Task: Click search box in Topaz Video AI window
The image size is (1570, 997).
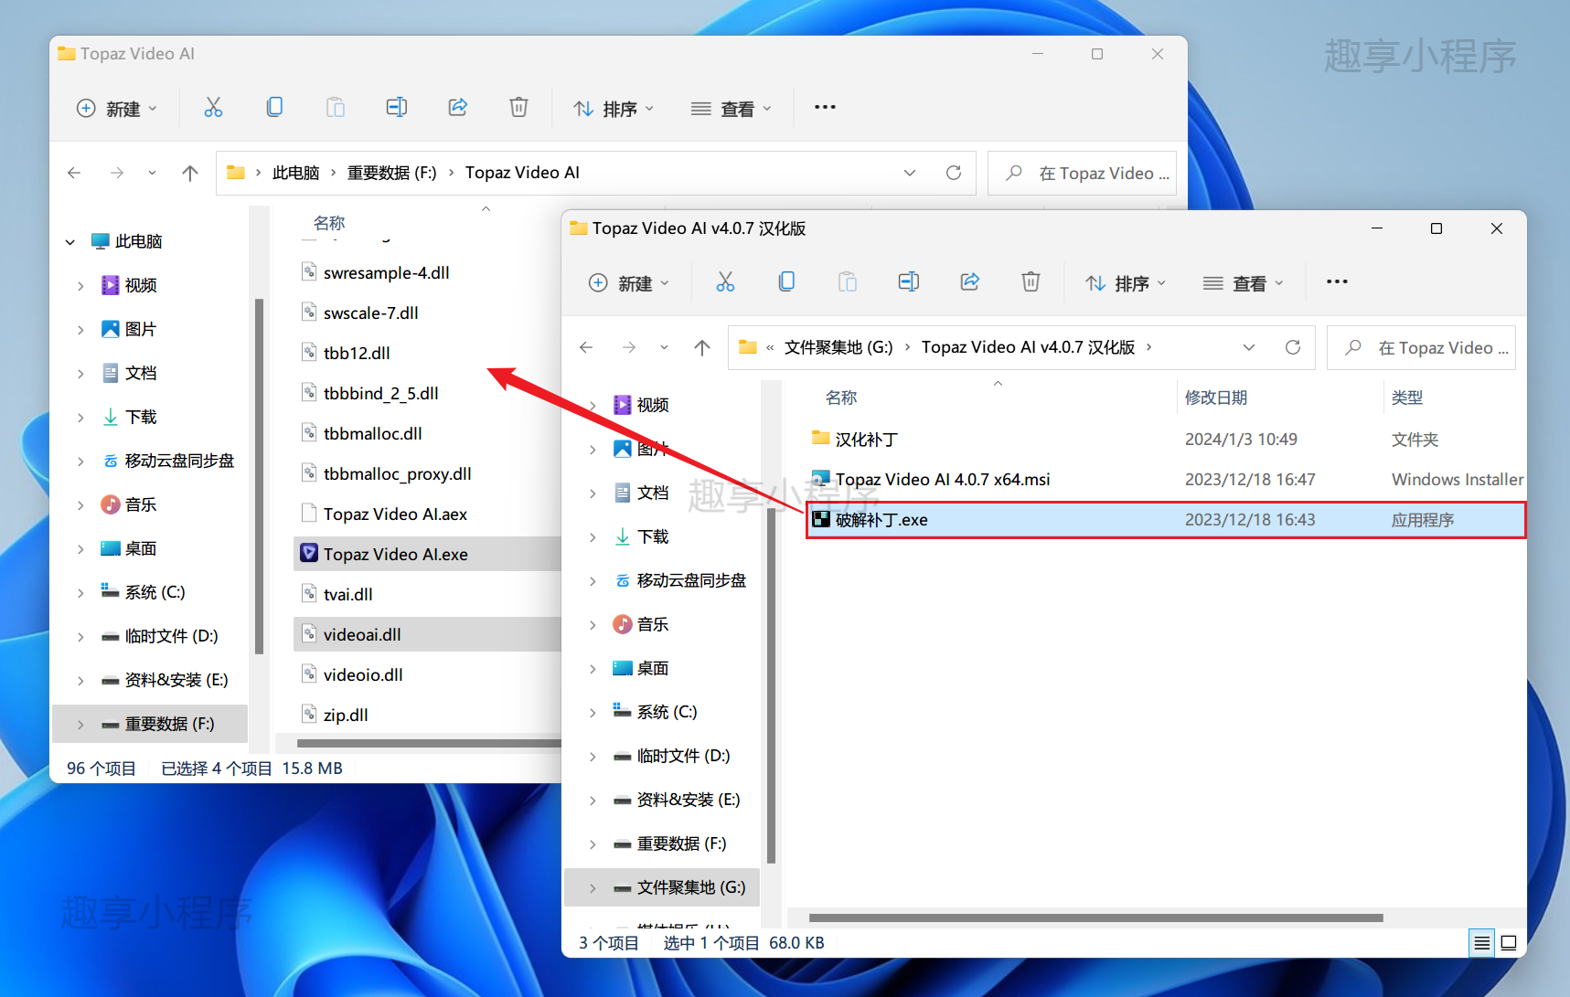Action: pos(1082,173)
